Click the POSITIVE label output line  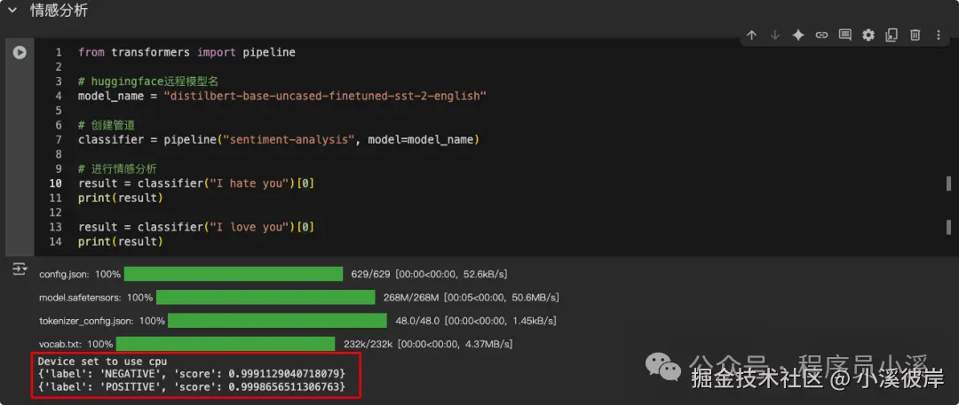[192, 386]
